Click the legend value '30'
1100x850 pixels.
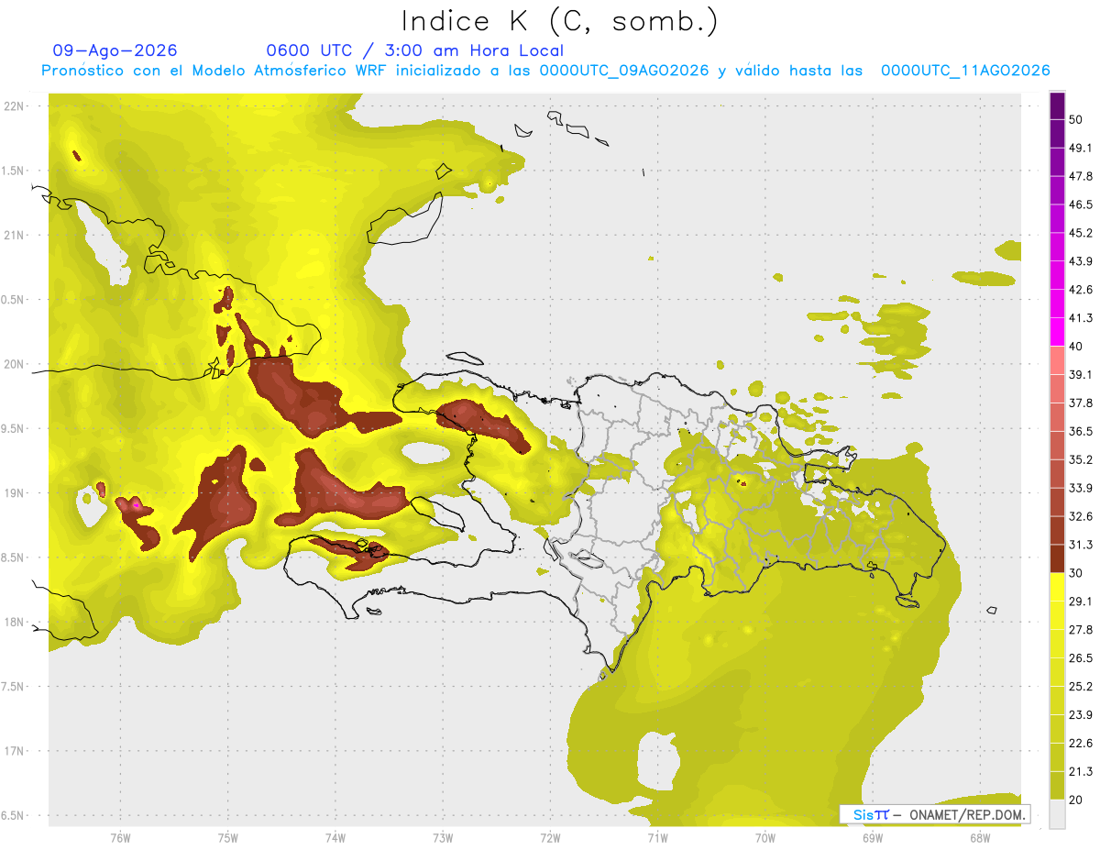click(1076, 573)
